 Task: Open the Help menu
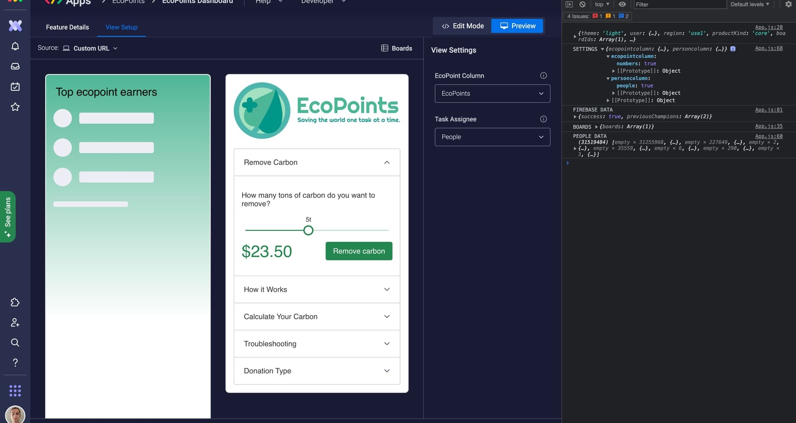pos(269,2)
